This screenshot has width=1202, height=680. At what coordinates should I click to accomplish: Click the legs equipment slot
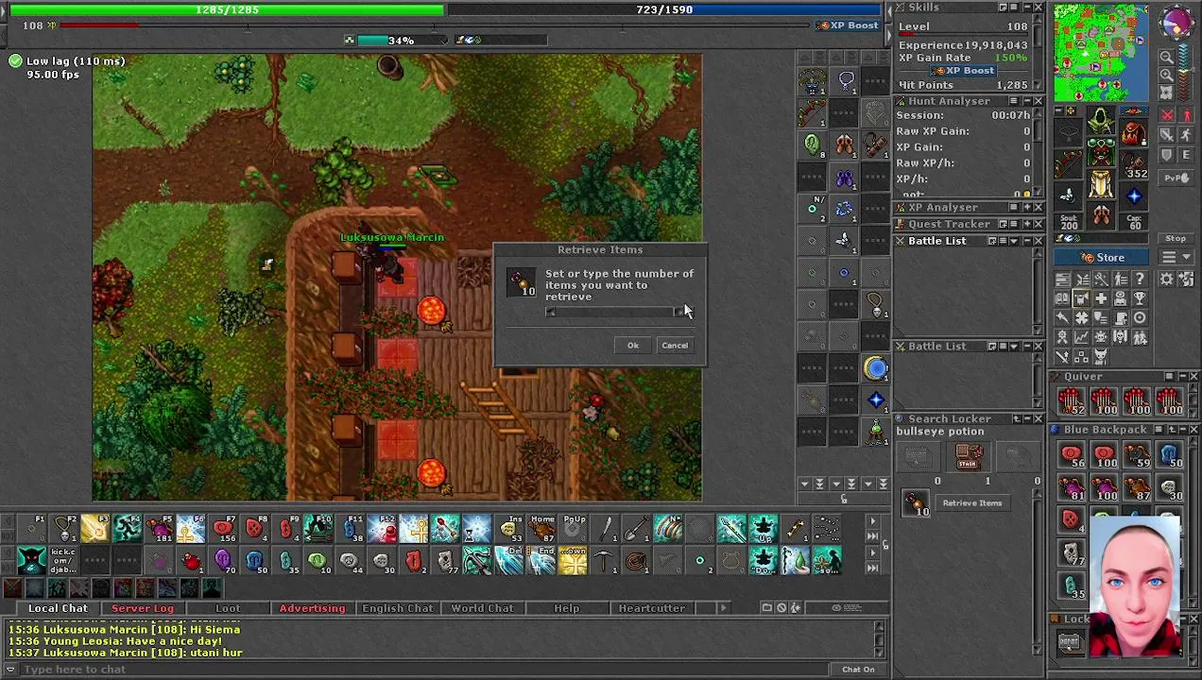(x=1101, y=185)
